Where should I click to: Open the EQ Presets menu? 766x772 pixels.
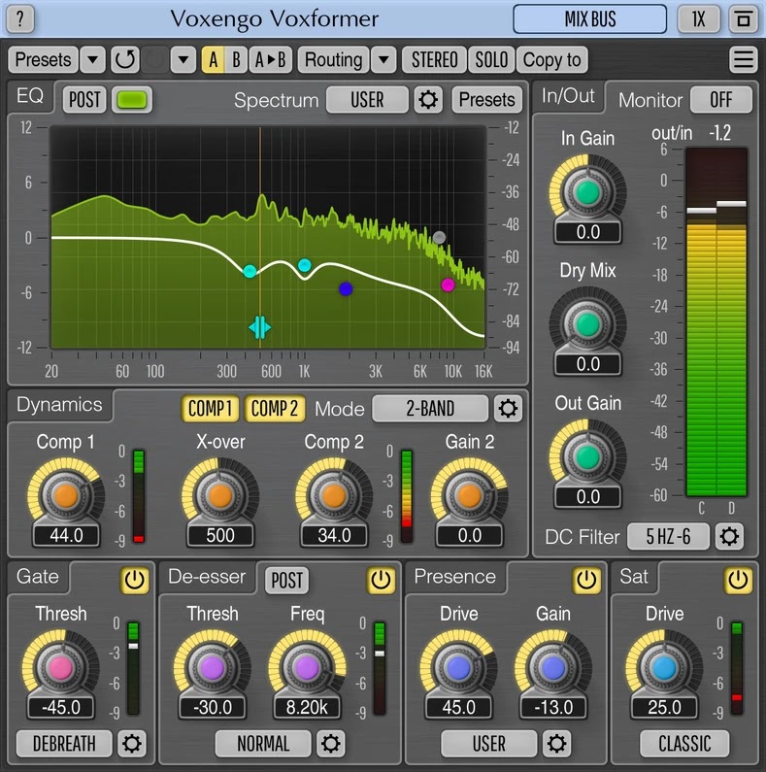click(x=486, y=100)
